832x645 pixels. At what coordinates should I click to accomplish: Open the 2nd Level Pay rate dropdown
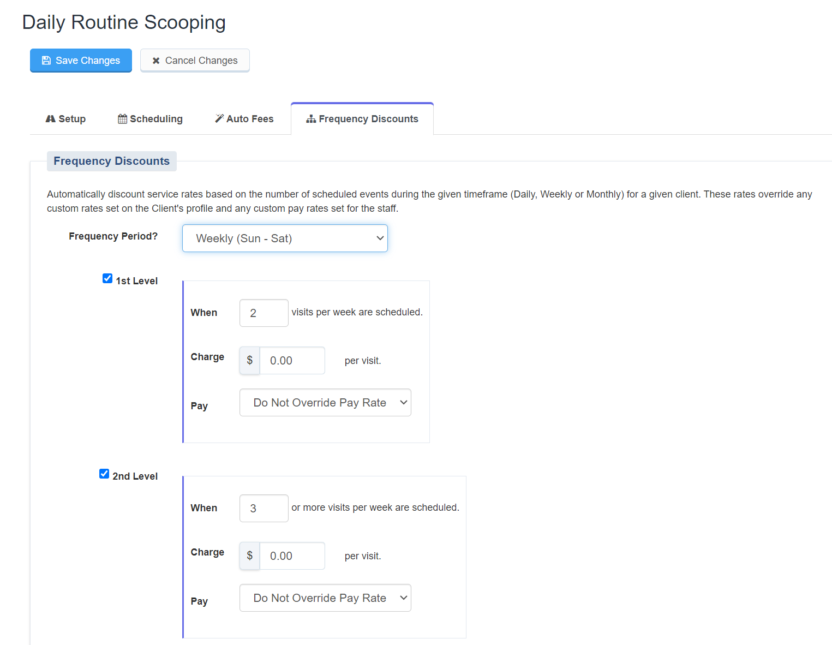point(325,598)
